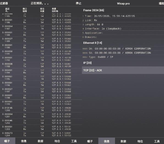Screen dimensions: 164x144
Task: Open packet row number 1185
Action: point(41,15)
